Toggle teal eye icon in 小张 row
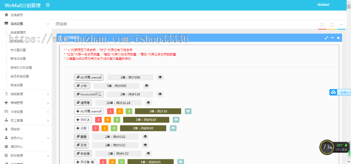The width and height of the screenshot is (351, 164). click(x=173, y=128)
